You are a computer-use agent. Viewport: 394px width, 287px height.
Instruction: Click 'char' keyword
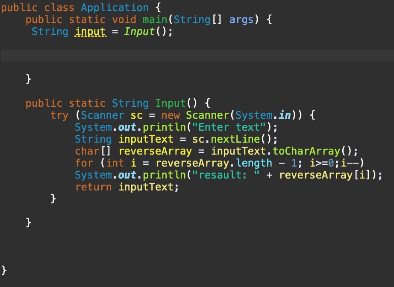point(87,151)
